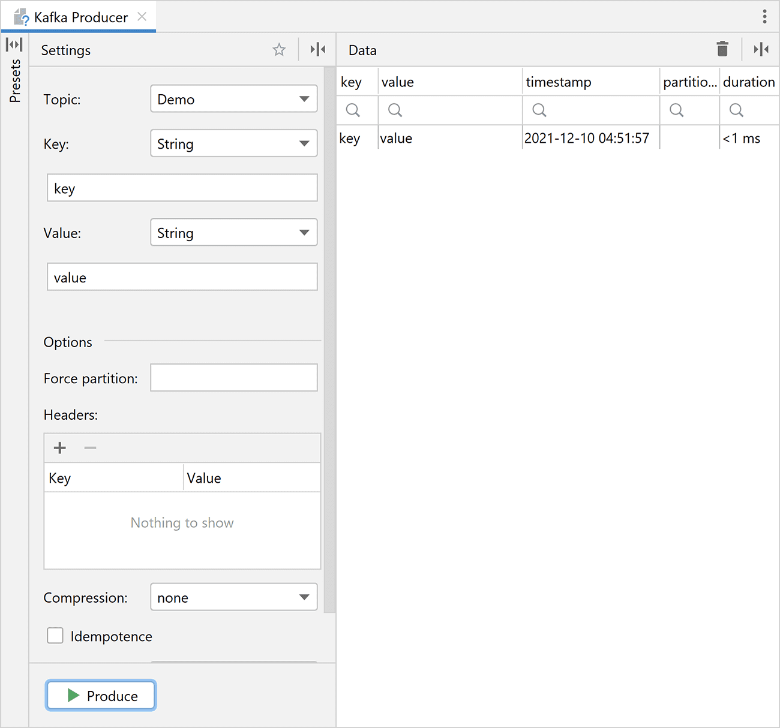Image resolution: width=780 pixels, height=728 pixels.
Task: Select the key cell in the data row
Action: pos(358,138)
